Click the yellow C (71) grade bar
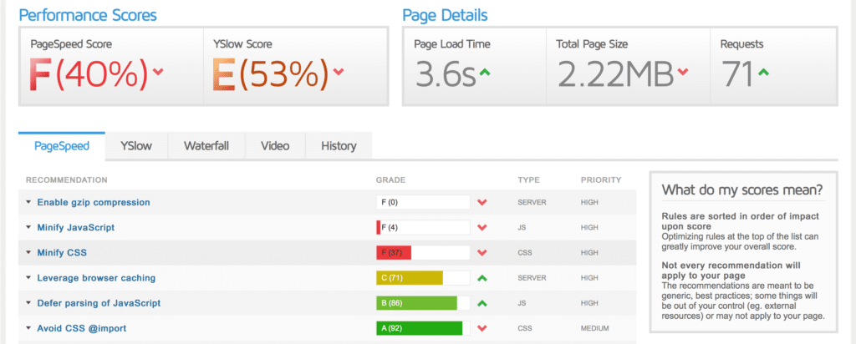Image resolution: width=856 pixels, height=344 pixels. (409, 278)
